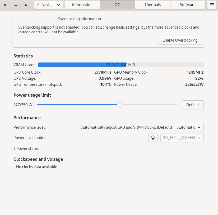Click the 'GPU Usage:' label
Screen dimensions: 218x215
(124, 78)
